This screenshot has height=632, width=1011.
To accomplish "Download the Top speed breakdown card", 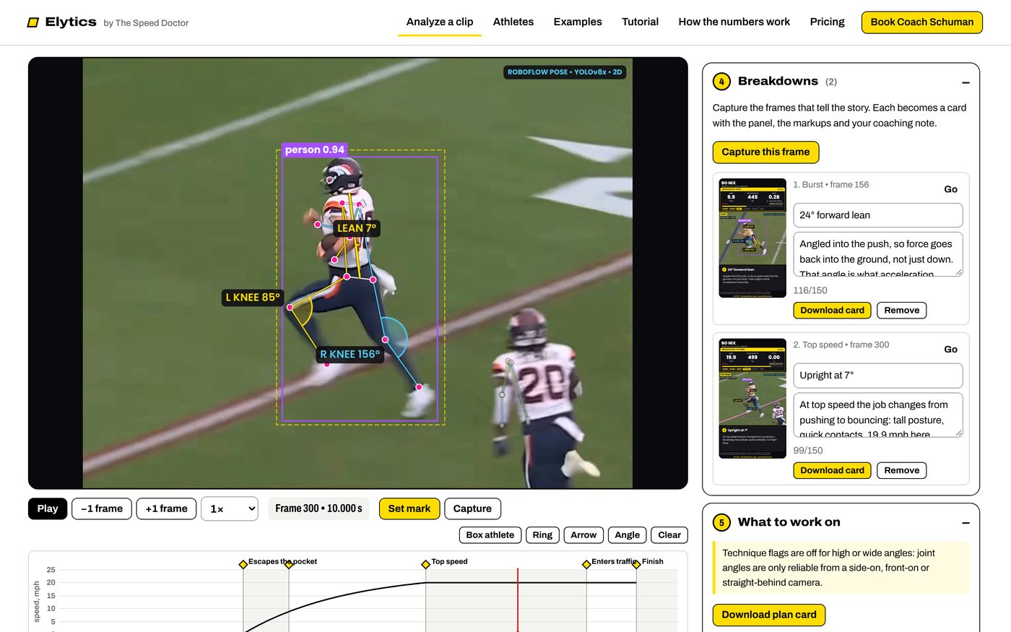I will point(832,471).
